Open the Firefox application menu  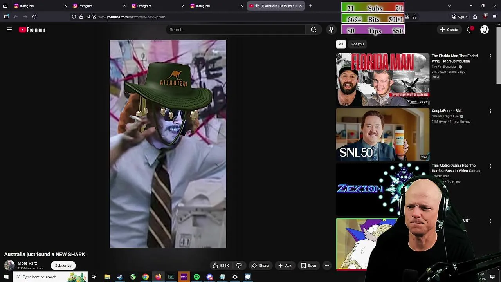tap(495, 17)
